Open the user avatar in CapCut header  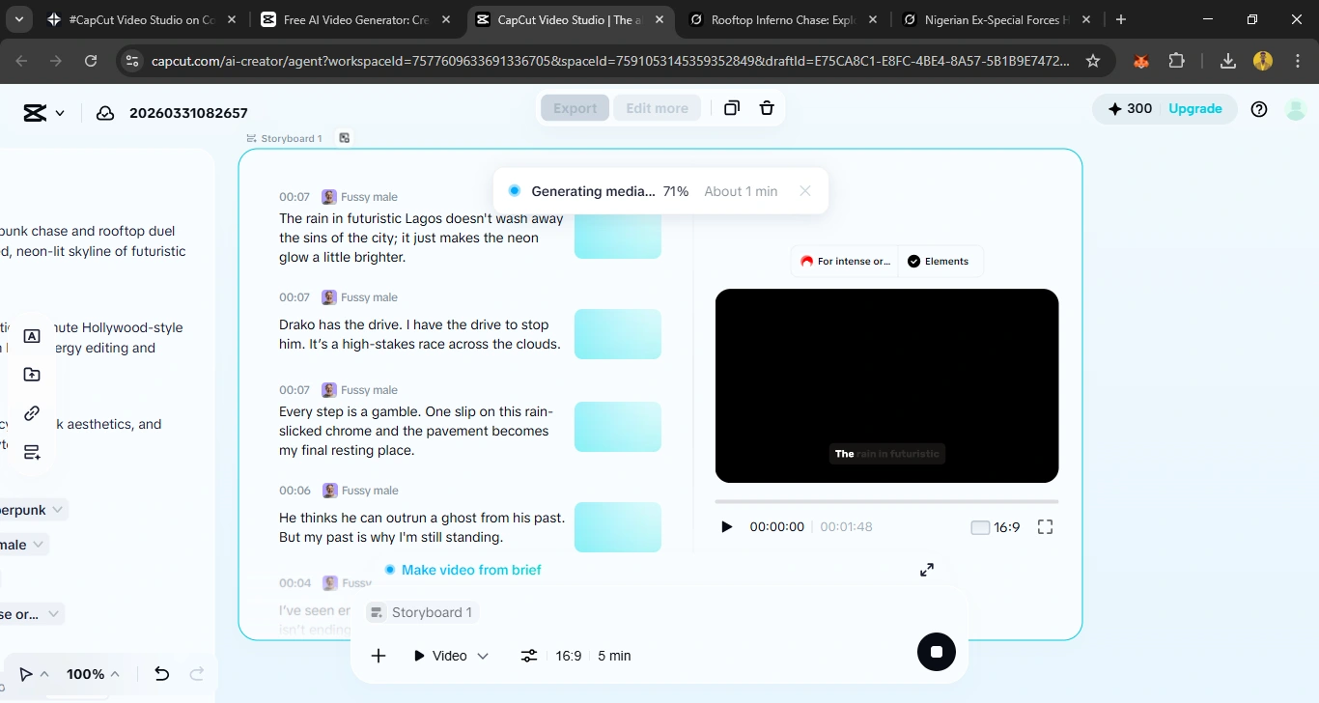pyautogui.click(x=1296, y=109)
